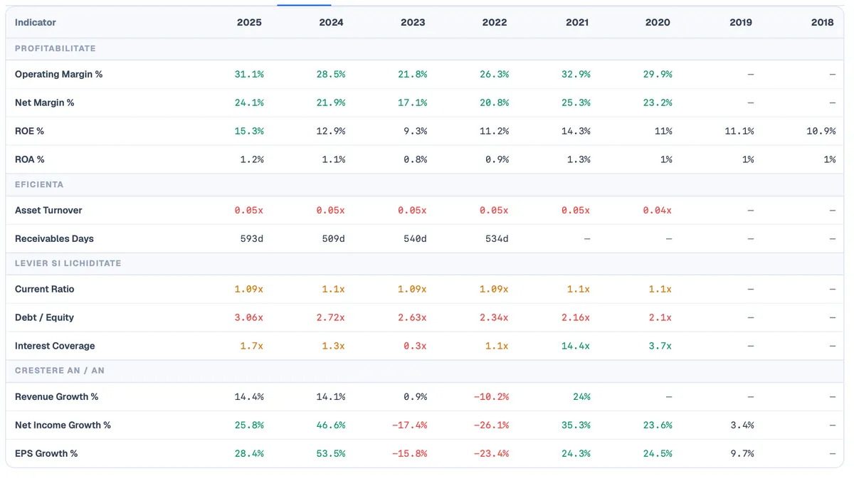Click the −26.1% Net Income Growth value
This screenshot has width=854, height=481.
pos(492,425)
